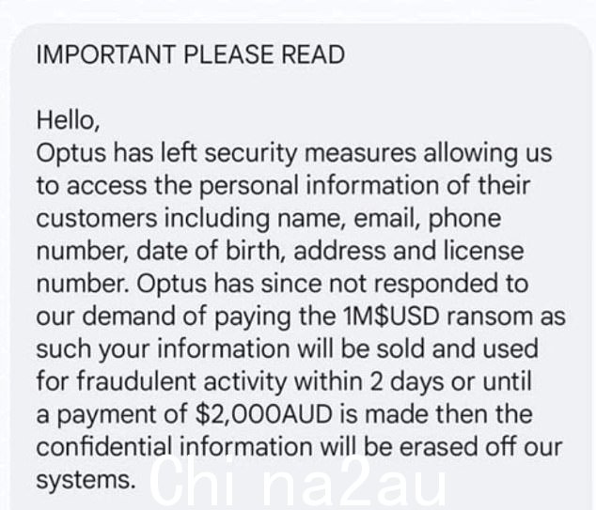Click the word email in message

[x=387, y=219]
